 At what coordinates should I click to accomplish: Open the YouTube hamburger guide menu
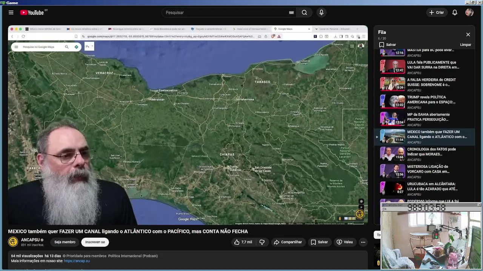pyautogui.click(x=11, y=12)
